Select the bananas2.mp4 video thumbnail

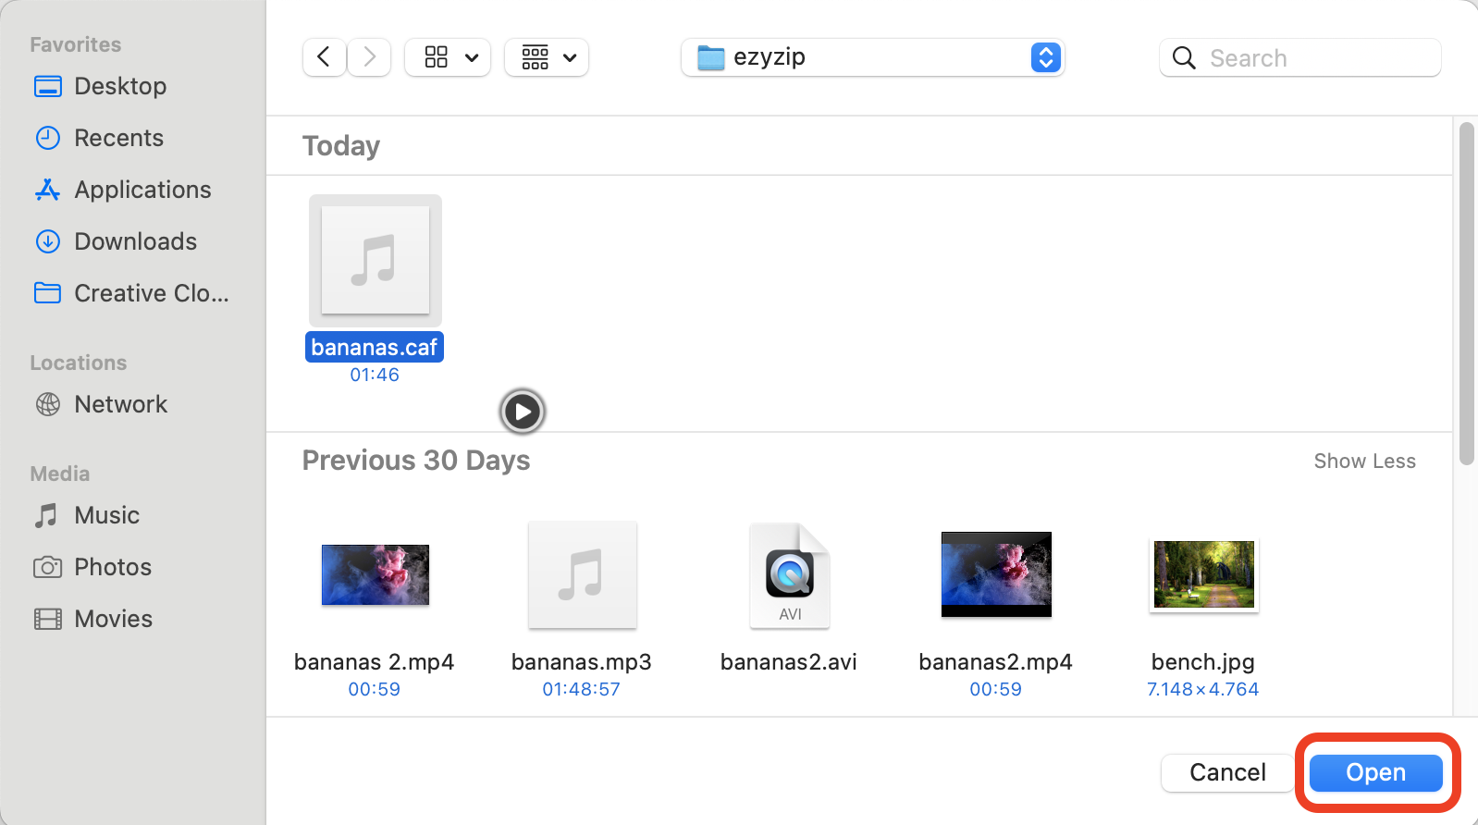[x=996, y=574]
